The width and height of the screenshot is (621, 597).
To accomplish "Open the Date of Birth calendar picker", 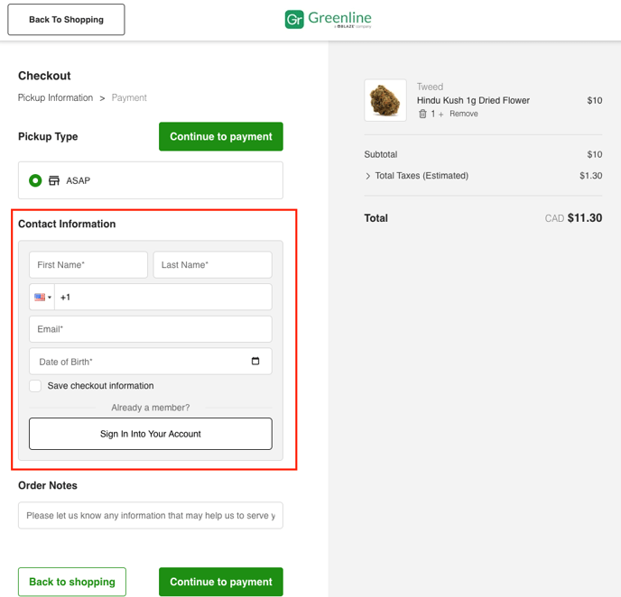I will (x=255, y=362).
